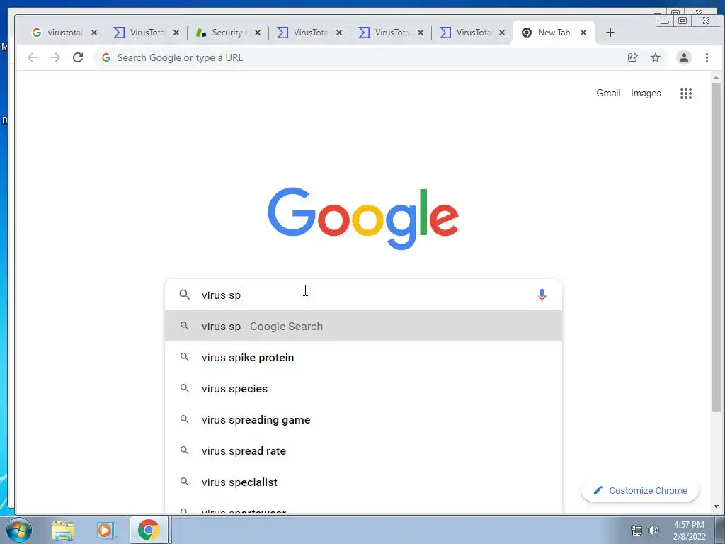Bookmark this tab with the star icon

coord(655,57)
